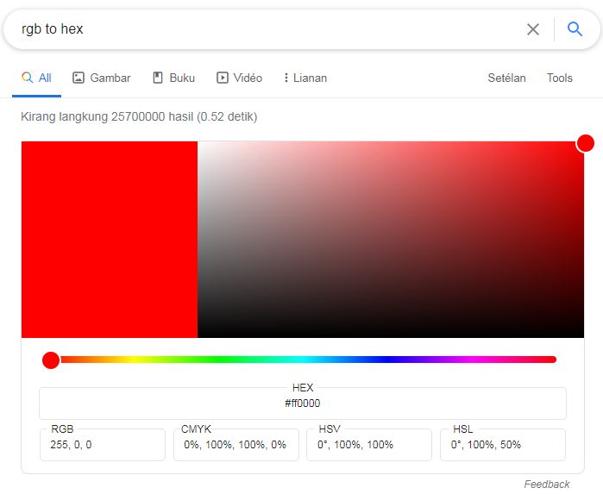Switch to the Gambar tab
This screenshot has width=603, height=494.
coord(102,78)
